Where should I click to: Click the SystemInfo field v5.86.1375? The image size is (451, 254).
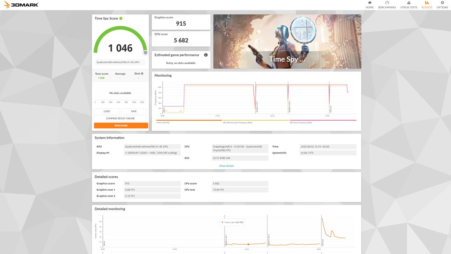coord(328,153)
